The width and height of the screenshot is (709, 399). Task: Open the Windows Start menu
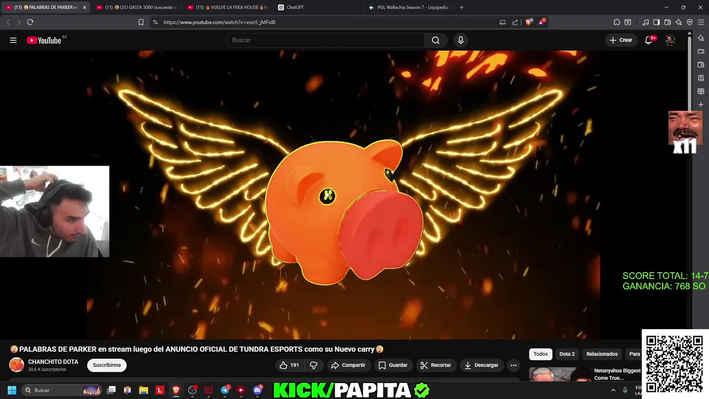[x=12, y=390]
